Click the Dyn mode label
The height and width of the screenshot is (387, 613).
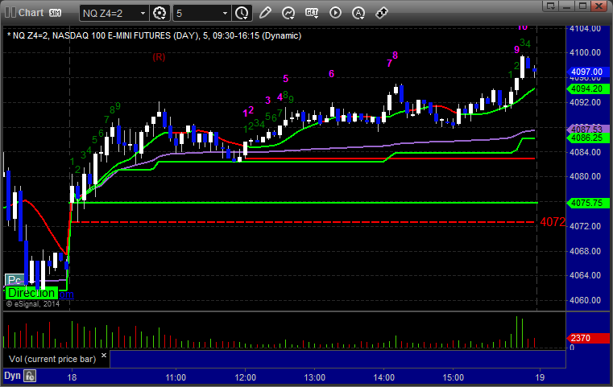(x=12, y=376)
